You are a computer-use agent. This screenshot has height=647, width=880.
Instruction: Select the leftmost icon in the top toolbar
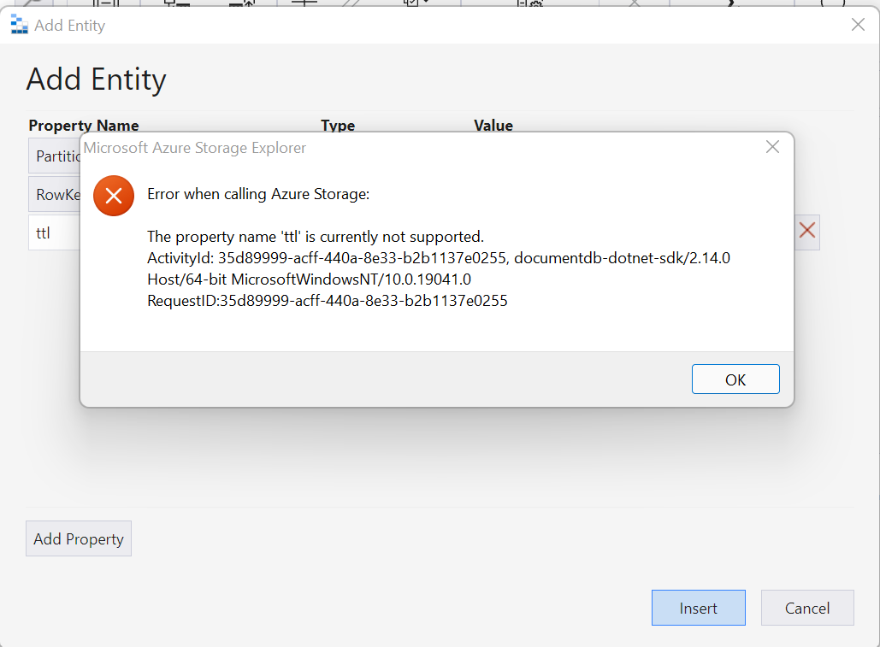30,5
